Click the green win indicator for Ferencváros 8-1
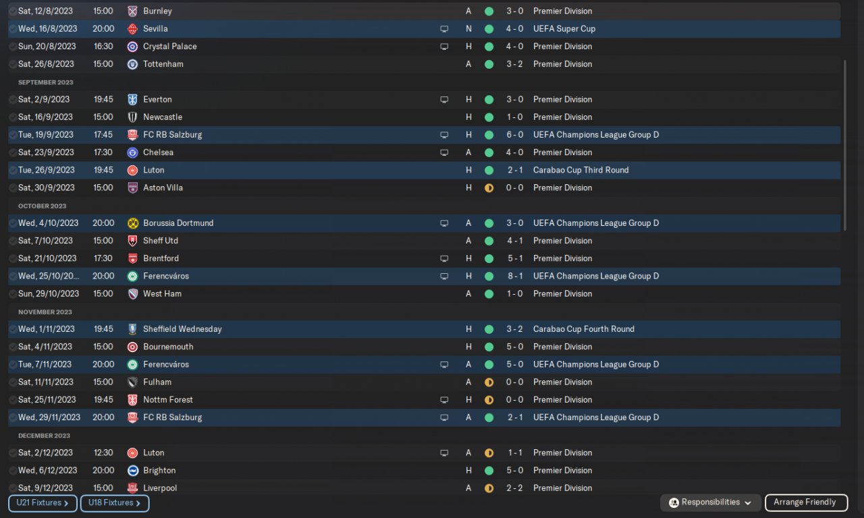This screenshot has width=864, height=518. pyautogui.click(x=489, y=277)
